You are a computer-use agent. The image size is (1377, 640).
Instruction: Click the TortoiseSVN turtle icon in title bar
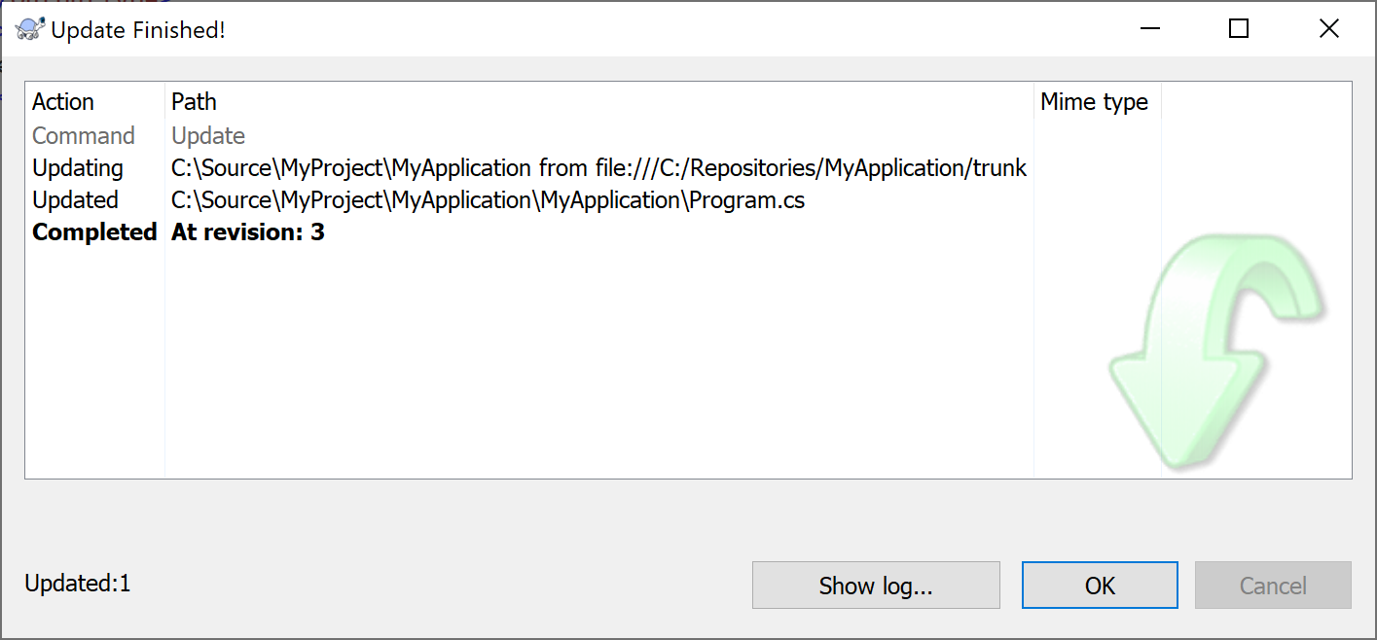click(x=29, y=29)
